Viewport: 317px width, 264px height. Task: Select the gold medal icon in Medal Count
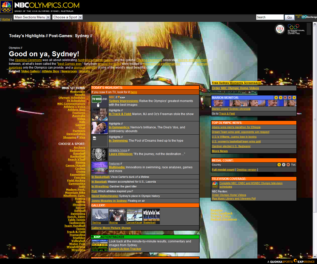pos(279,165)
